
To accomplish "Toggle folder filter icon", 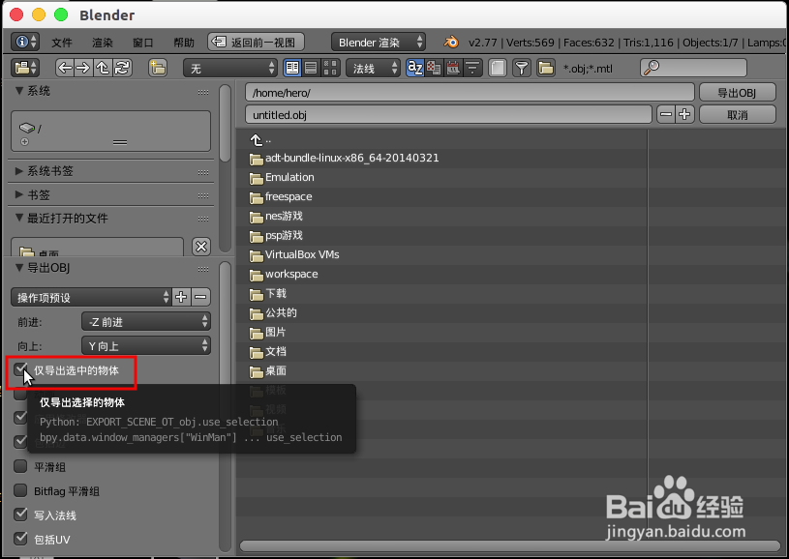I will point(545,68).
